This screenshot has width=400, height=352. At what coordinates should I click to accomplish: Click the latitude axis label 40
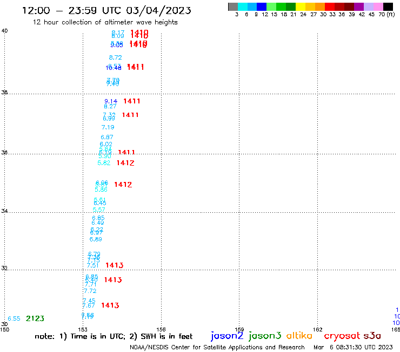tap(4, 31)
